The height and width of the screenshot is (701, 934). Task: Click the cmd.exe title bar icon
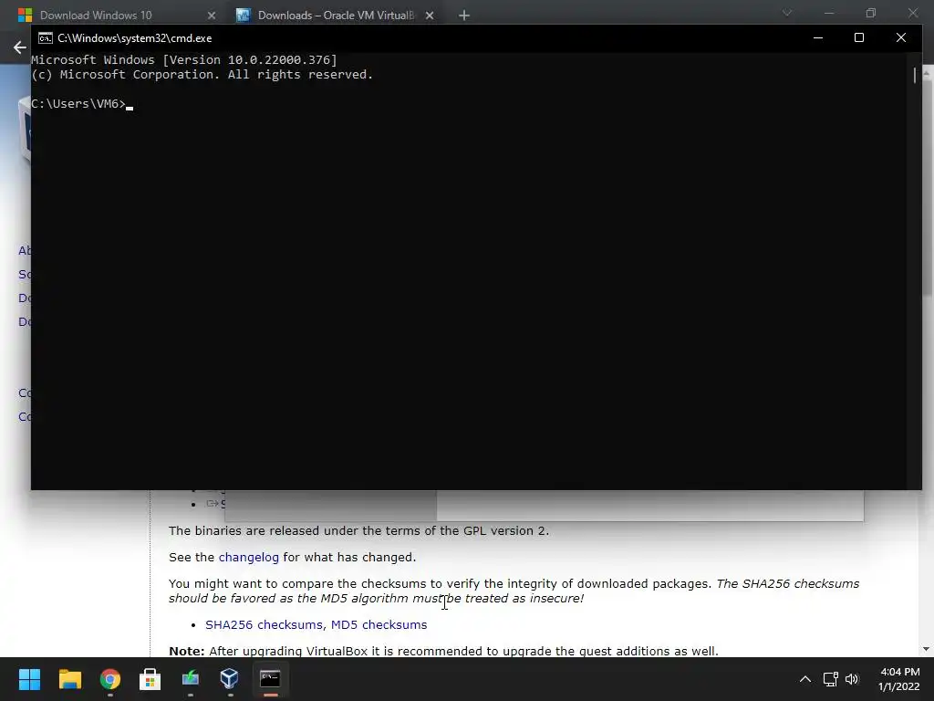(46, 38)
